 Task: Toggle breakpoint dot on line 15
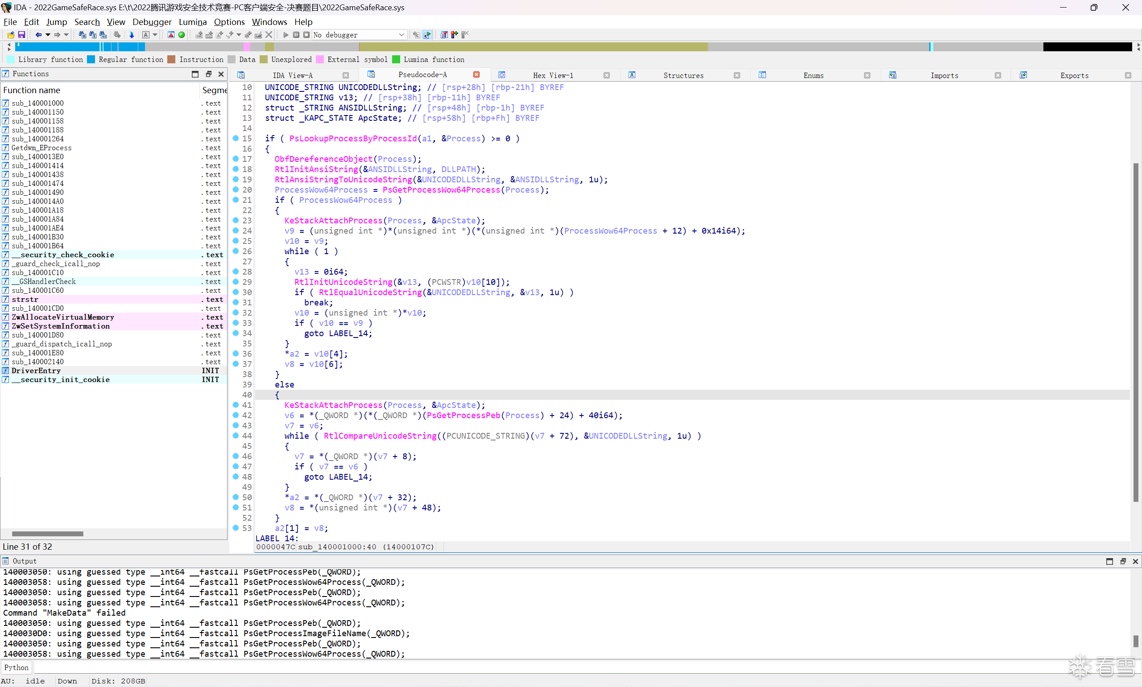(x=236, y=138)
